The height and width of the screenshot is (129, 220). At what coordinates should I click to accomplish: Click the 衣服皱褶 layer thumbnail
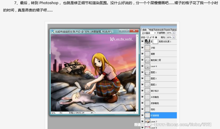coord(147,116)
